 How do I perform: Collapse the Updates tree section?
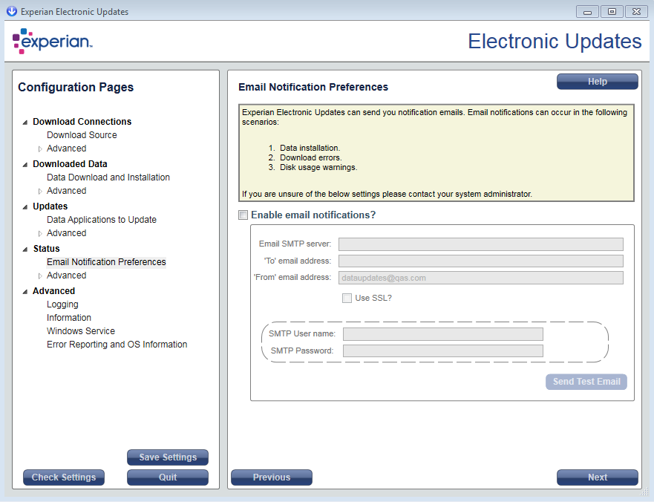tap(25, 207)
